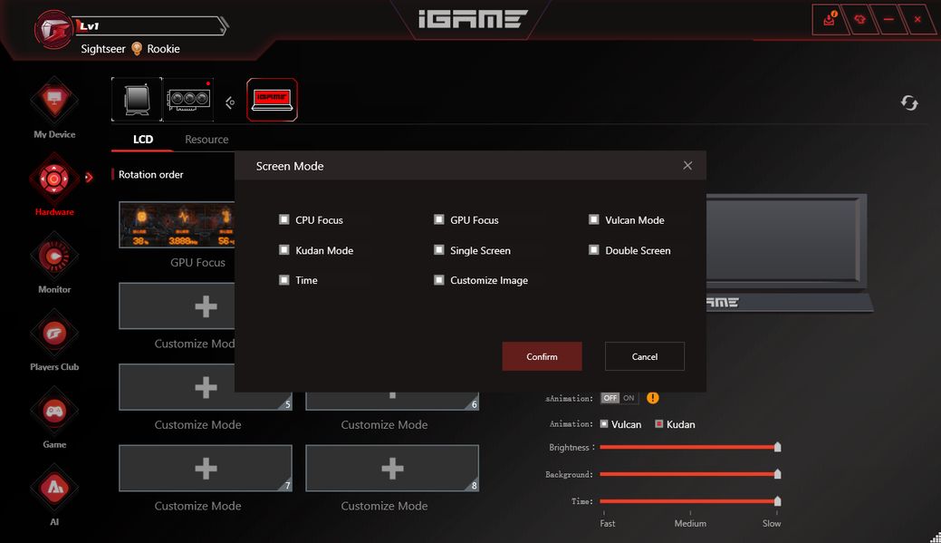The width and height of the screenshot is (941, 543).
Task: Click the Fast label under Time slider
Action: [608, 523]
